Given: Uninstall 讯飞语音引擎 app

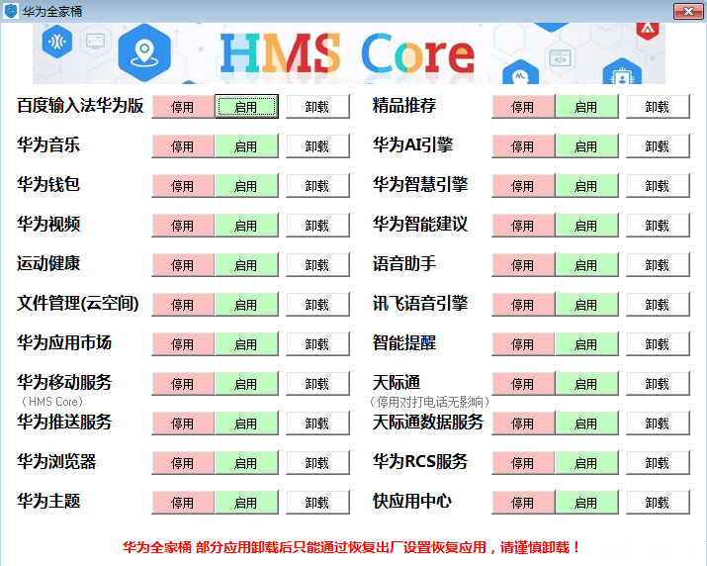Looking at the screenshot, I should pyautogui.click(x=658, y=305).
